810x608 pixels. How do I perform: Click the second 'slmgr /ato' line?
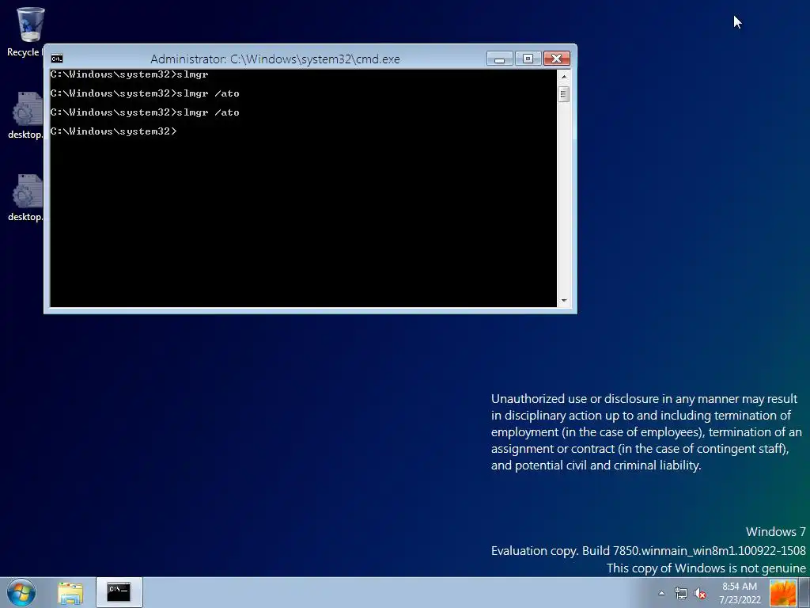click(x=145, y=112)
